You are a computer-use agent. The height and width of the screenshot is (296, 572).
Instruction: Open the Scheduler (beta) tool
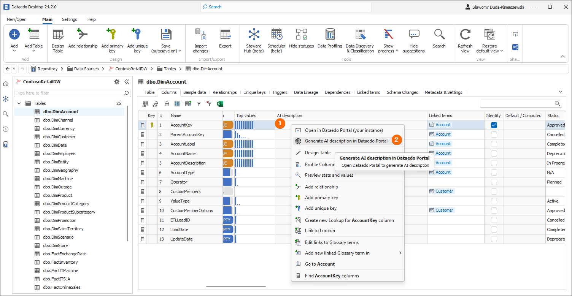(276, 35)
